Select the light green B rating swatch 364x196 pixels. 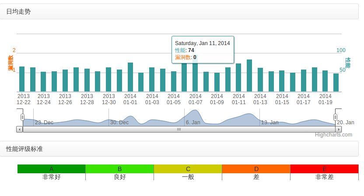click(x=119, y=169)
